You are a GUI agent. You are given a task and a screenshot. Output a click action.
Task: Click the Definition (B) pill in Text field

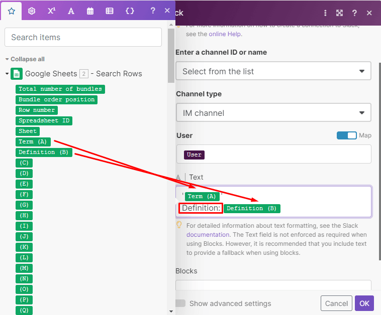252,209
